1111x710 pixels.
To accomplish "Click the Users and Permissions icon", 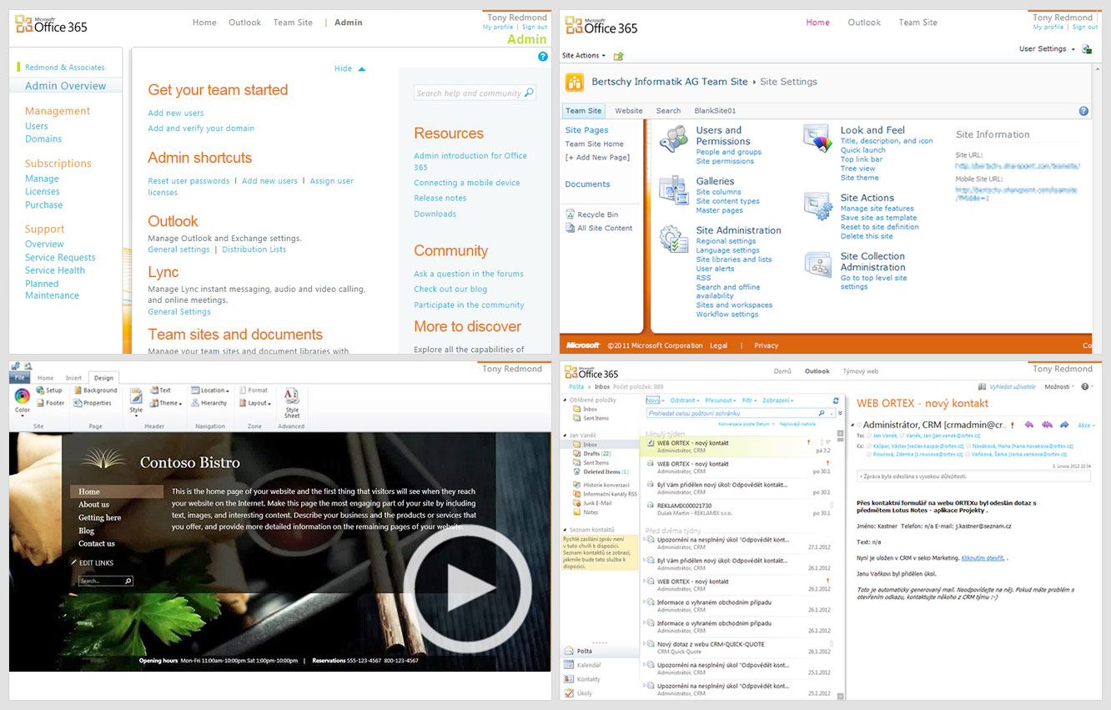I will tap(673, 138).
